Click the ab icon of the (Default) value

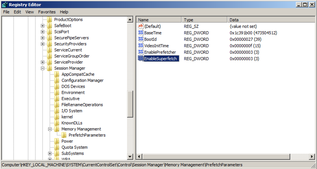click(140, 26)
